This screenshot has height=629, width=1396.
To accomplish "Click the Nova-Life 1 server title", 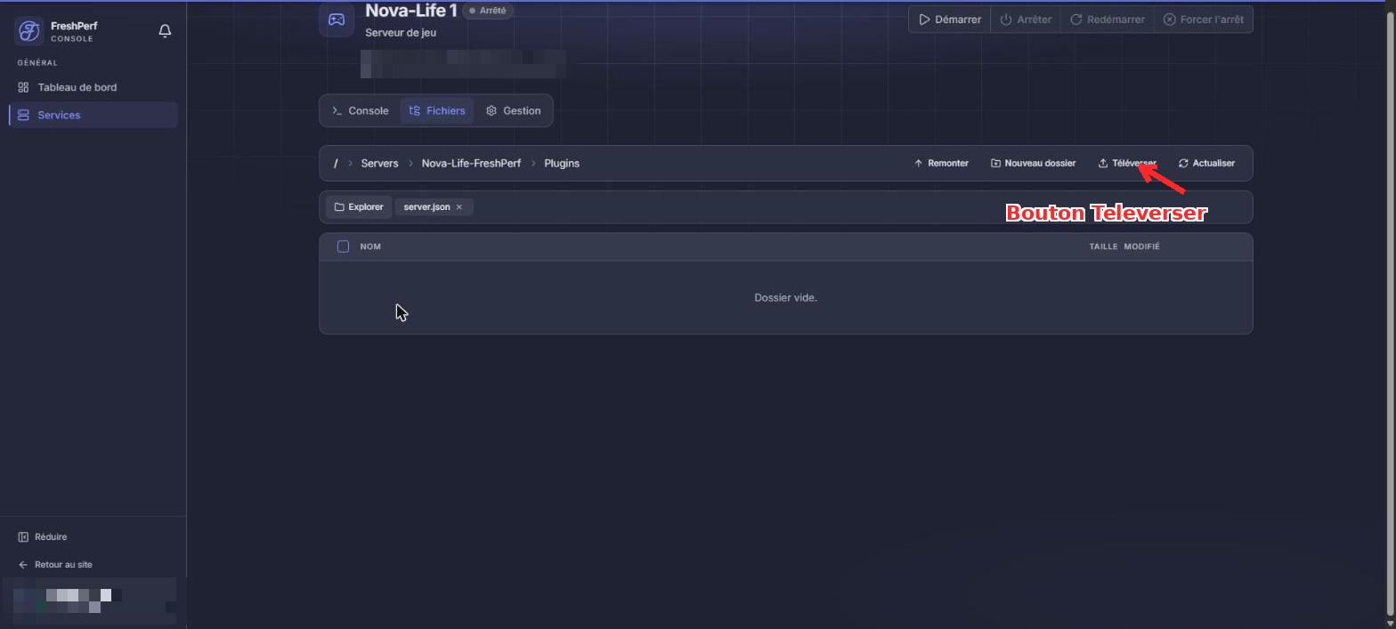I will pyautogui.click(x=410, y=11).
